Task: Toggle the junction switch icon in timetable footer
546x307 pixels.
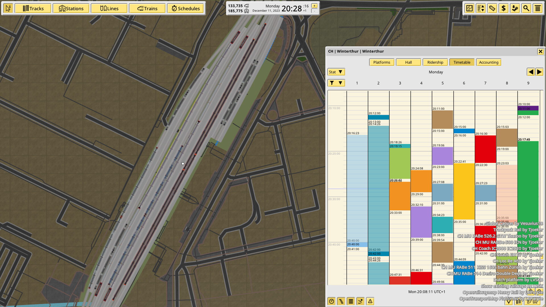Action: [x=360, y=301]
